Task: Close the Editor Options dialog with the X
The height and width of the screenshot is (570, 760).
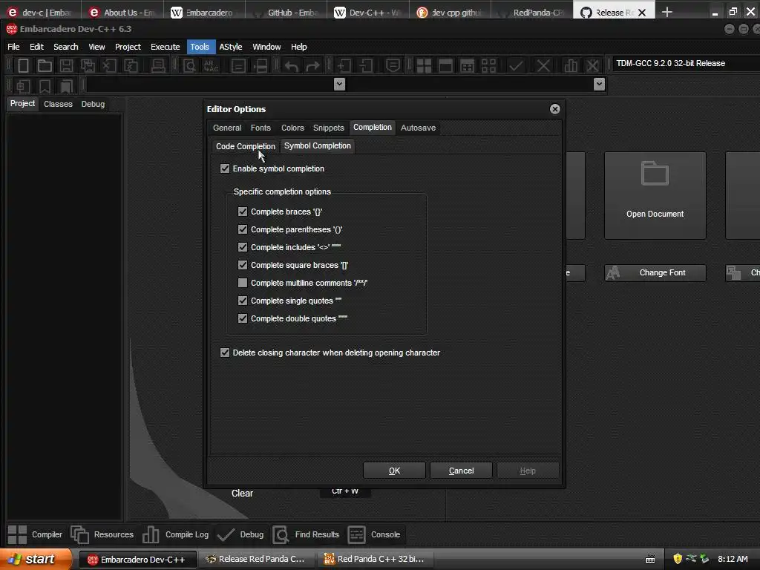Action: coord(555,109)
